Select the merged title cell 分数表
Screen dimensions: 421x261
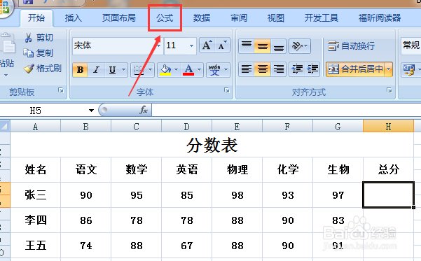tap(212, 145)
